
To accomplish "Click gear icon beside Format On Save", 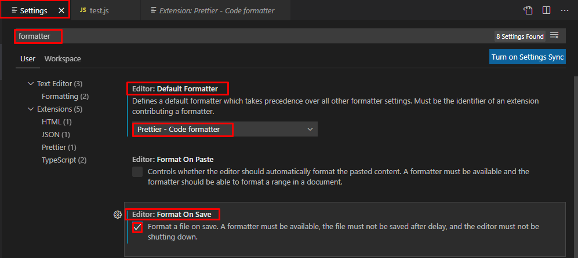I will coord(118,215).
